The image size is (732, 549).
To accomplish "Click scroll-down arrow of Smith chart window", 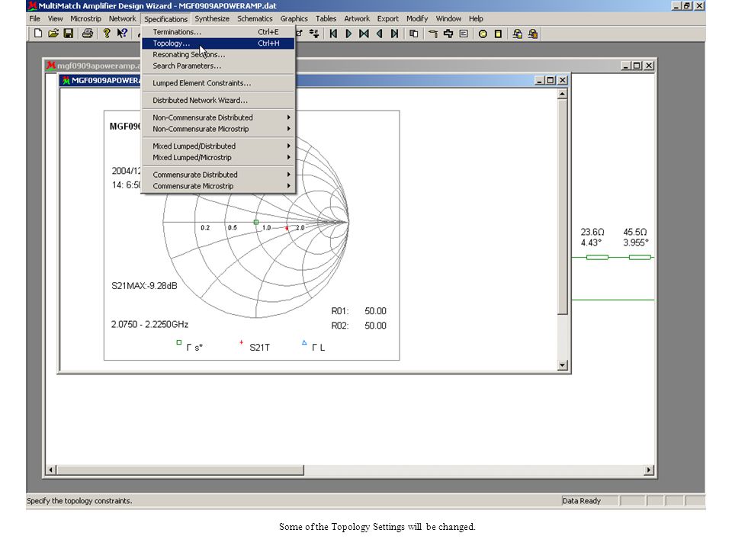I will [563, 365].
